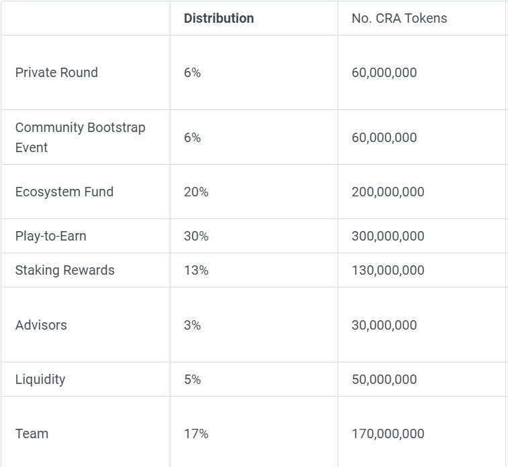Select the 30% distribution value
The width and height of the screenshot is (508, 467).
(196, 236)
